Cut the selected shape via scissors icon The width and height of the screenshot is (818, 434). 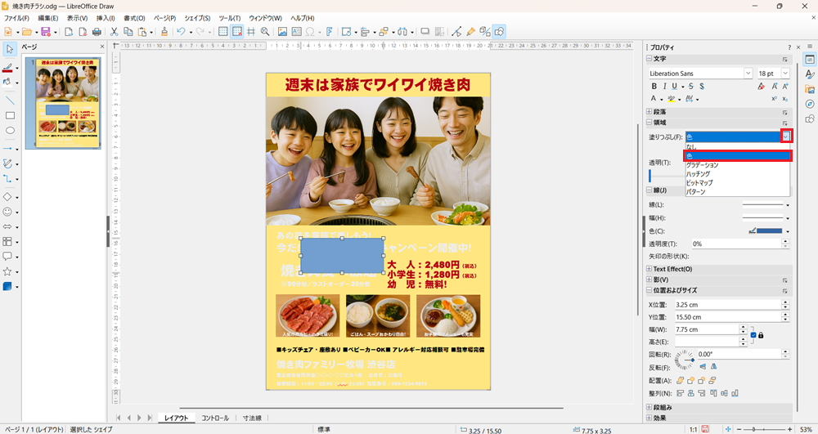pyautogui.click(x=114, y=31)
